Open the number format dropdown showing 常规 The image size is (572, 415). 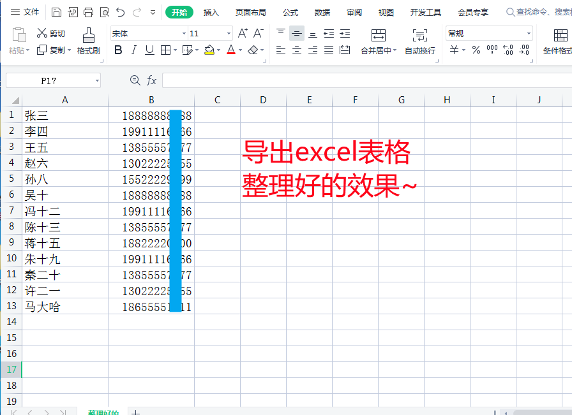[488, 33]
